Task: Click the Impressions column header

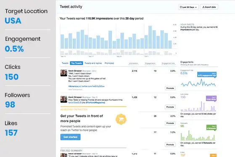Action: coord(134,63)
